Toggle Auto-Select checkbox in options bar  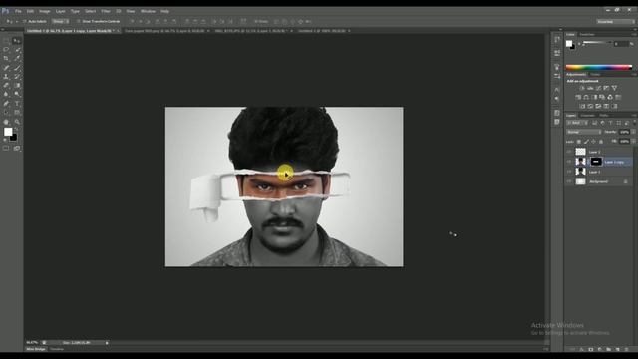24,21
